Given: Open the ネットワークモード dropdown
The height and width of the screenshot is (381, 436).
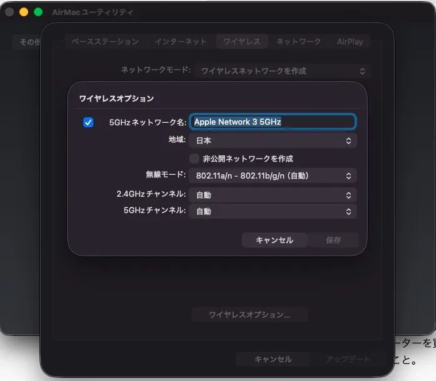Looking at the screenshot, I should 282,71.
